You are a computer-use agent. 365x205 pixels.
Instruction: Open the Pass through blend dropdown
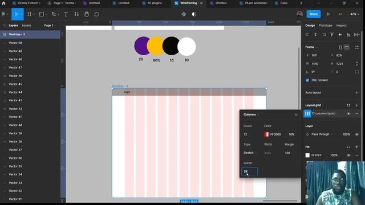tap(322, 134)
